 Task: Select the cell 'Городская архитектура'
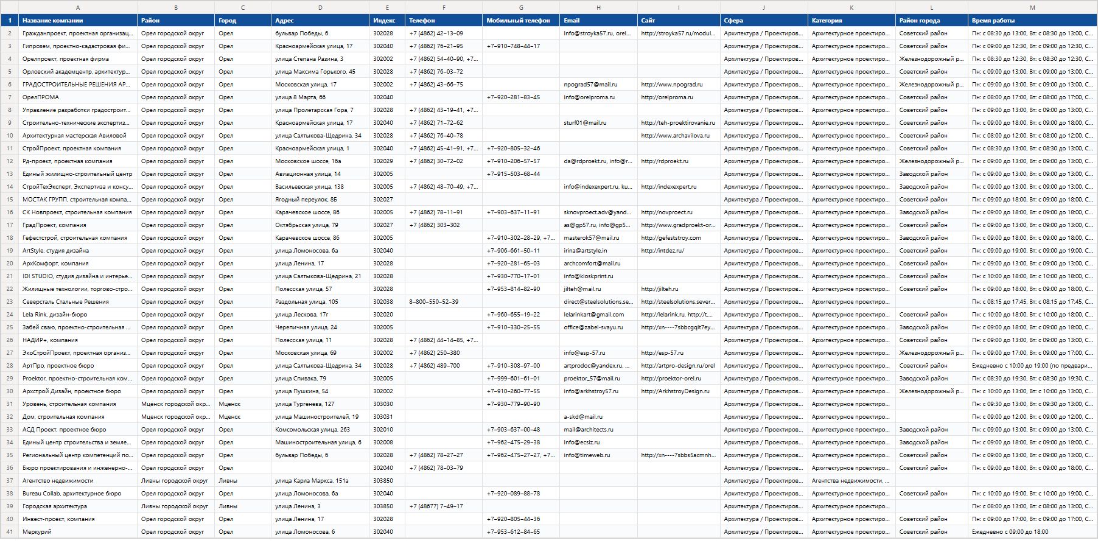tap(78, 506)
